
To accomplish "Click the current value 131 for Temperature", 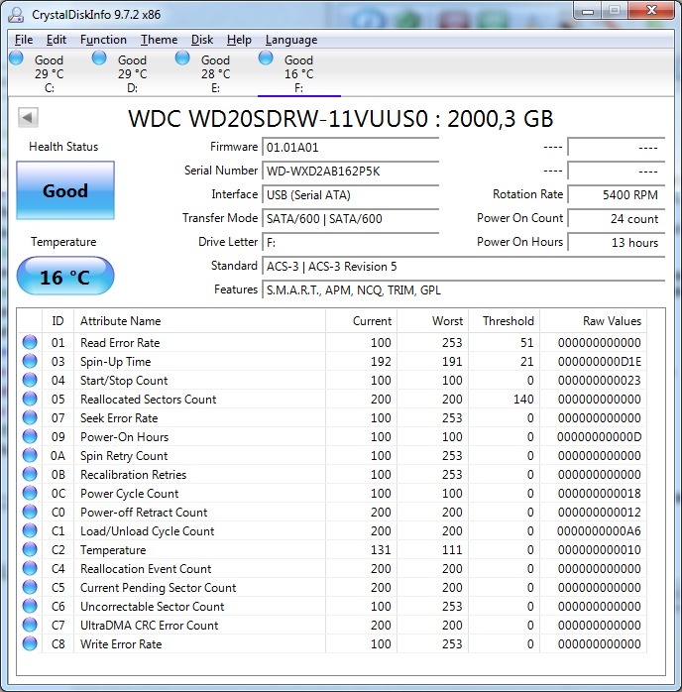I will click(x=381, y=550).
